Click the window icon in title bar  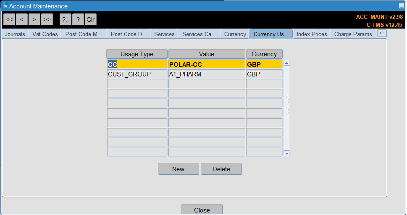pyautogui.click(x=5, y=6)
